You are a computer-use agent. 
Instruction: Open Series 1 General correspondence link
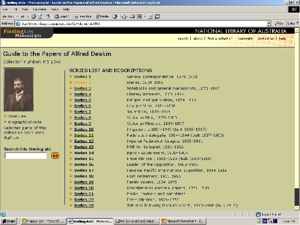click(82, 77)
